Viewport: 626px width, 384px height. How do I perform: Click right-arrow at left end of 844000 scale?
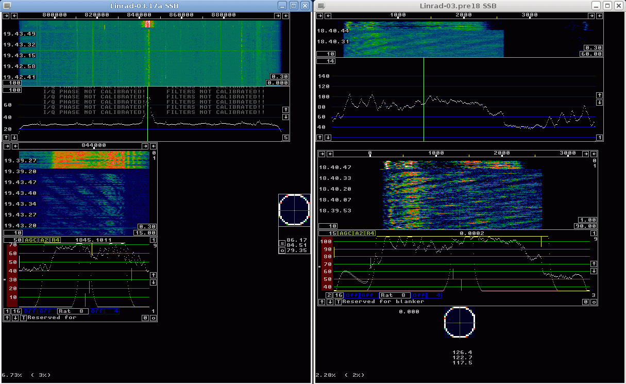click(6, 146)
